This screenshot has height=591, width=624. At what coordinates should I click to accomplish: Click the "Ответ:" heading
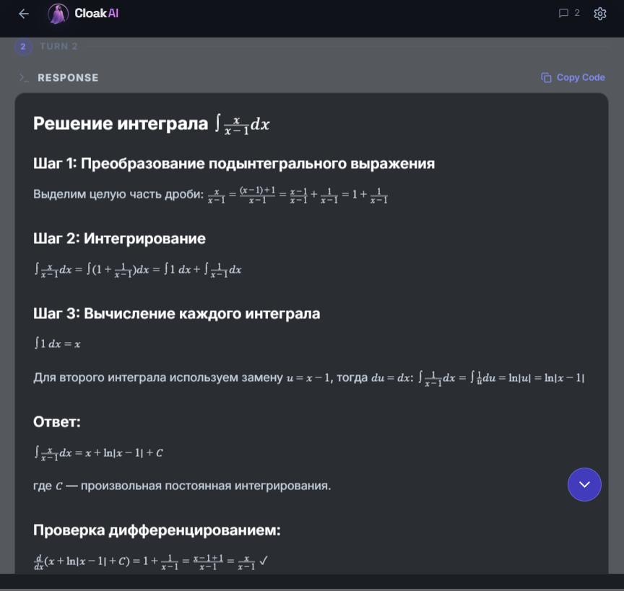(x=57, y=421)
